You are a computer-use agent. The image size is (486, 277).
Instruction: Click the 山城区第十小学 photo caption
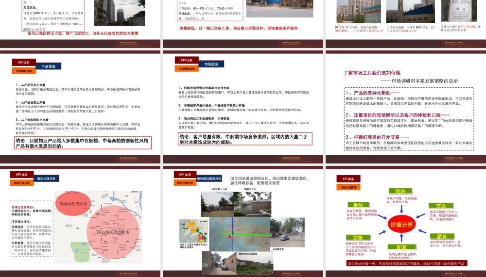click(x=219, y=189)
